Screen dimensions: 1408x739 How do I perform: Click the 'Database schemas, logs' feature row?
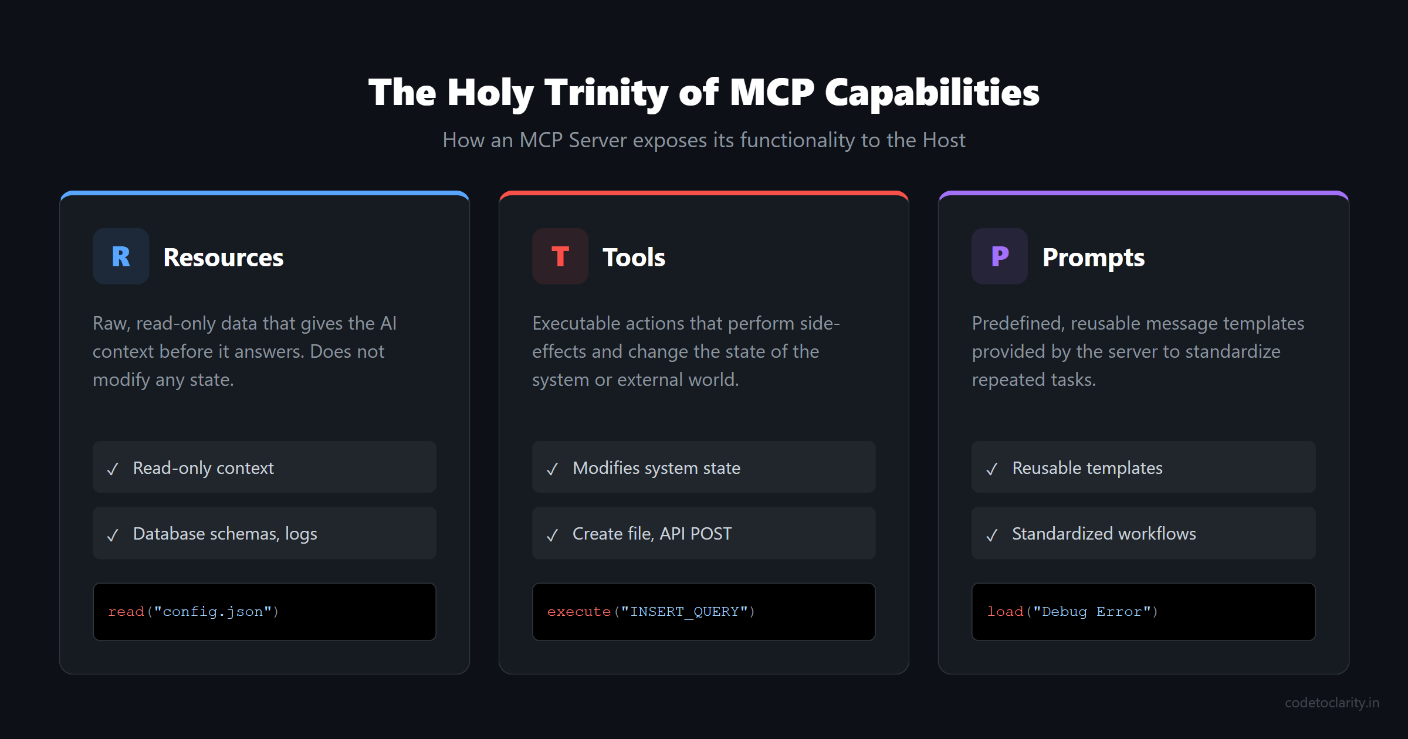pyautogui.click(x=265, y=533)
